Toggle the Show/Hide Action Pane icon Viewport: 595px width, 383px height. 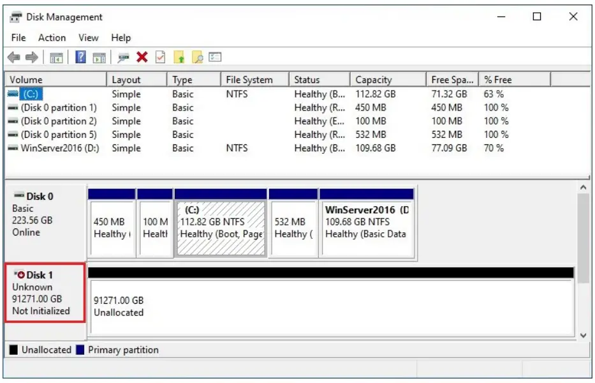coord(98,57)
